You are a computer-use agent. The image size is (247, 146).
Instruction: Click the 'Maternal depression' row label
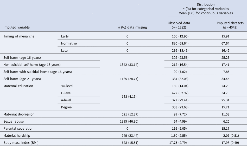(19, 114)
